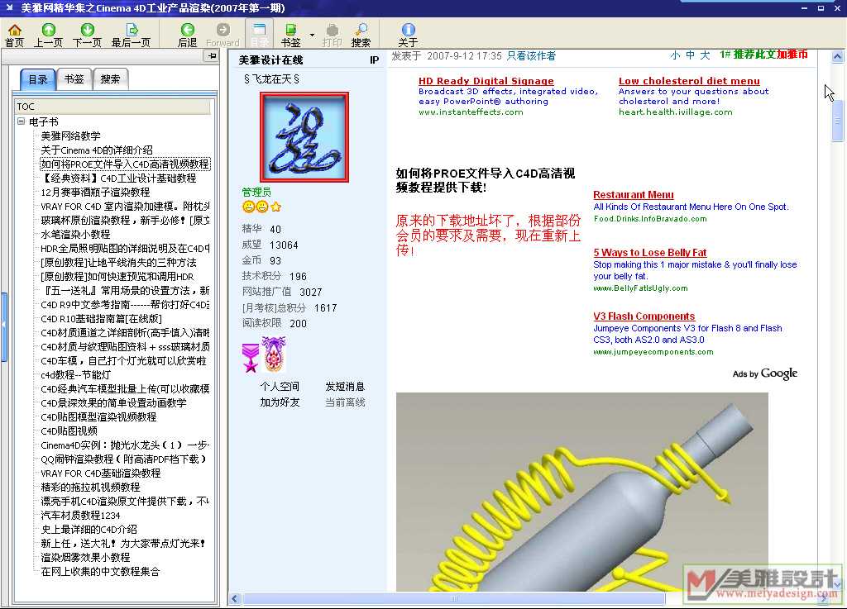Click the user avatar image of 飞龙在天
This screenshot has height=609, width=847.
[x=304, y=137]
